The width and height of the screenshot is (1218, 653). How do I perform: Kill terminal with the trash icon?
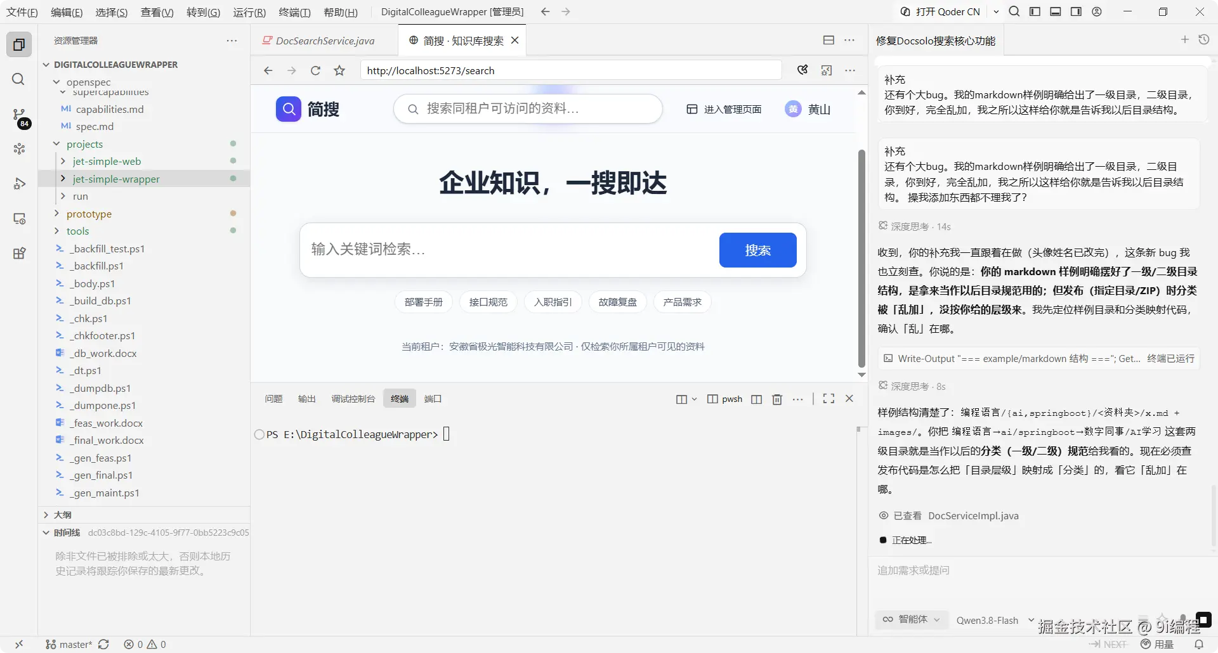coord(777,399)
